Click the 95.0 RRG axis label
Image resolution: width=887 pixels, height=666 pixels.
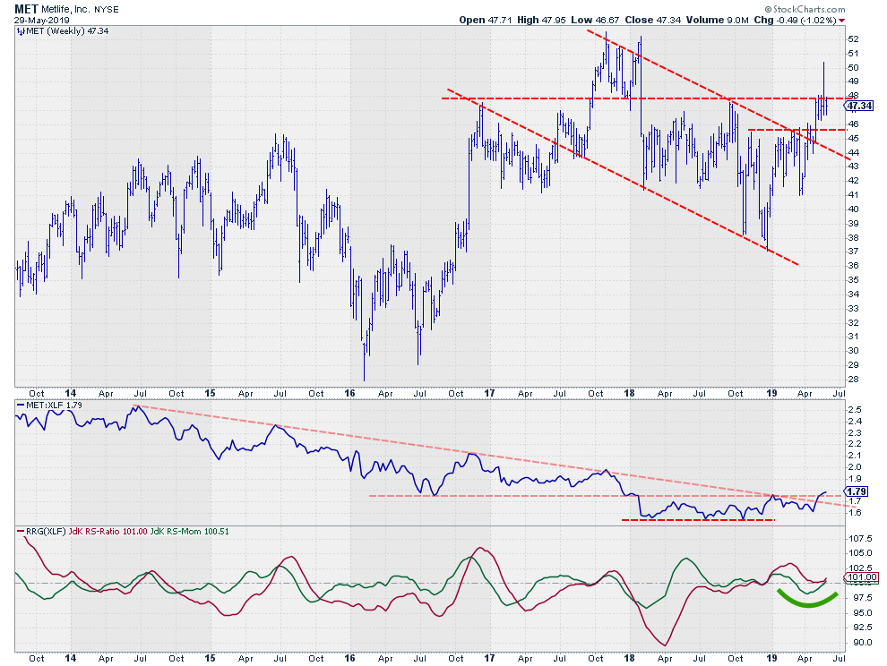pyautogui.click(x=858, y=612)
